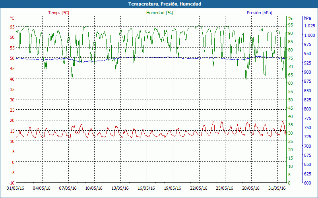Viewport: 318px width, 198px height.
Task: Click the green '%' unit label
Action: click(291, 18)
